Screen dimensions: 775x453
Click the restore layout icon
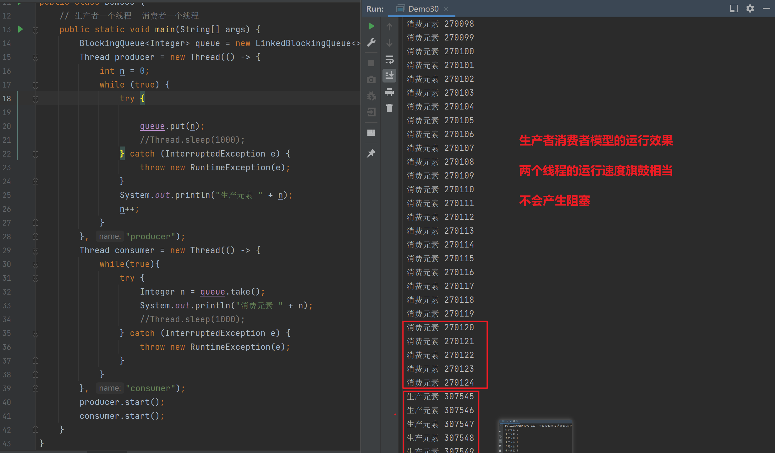(x=371, y=133)
